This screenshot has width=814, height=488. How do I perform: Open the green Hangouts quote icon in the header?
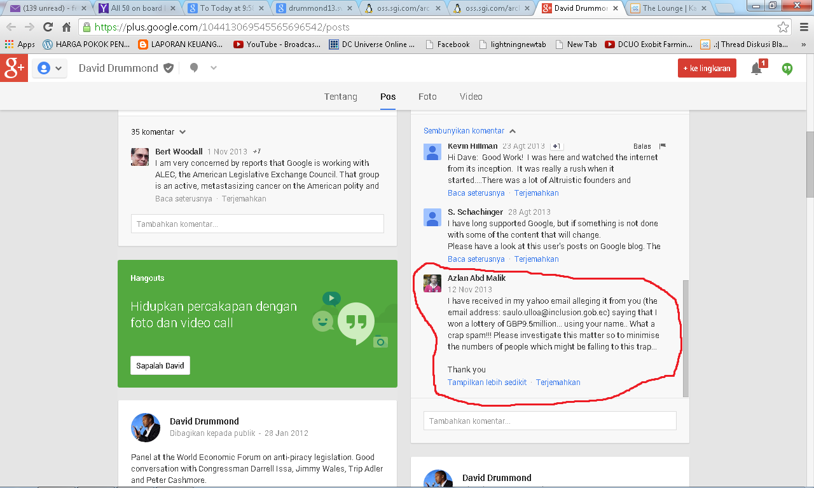(x=787, y=69)
